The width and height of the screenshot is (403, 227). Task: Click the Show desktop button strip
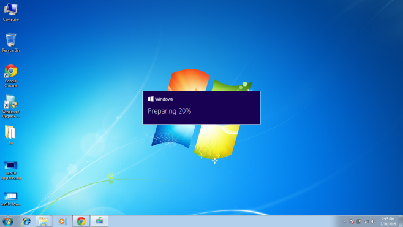click(x=401, y=221)
